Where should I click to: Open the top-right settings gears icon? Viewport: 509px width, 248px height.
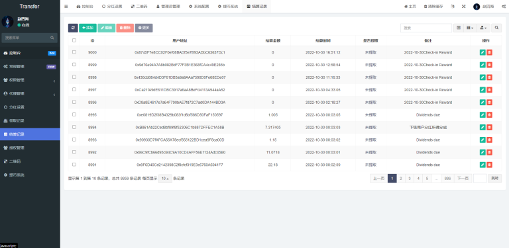tap(504, 7)
